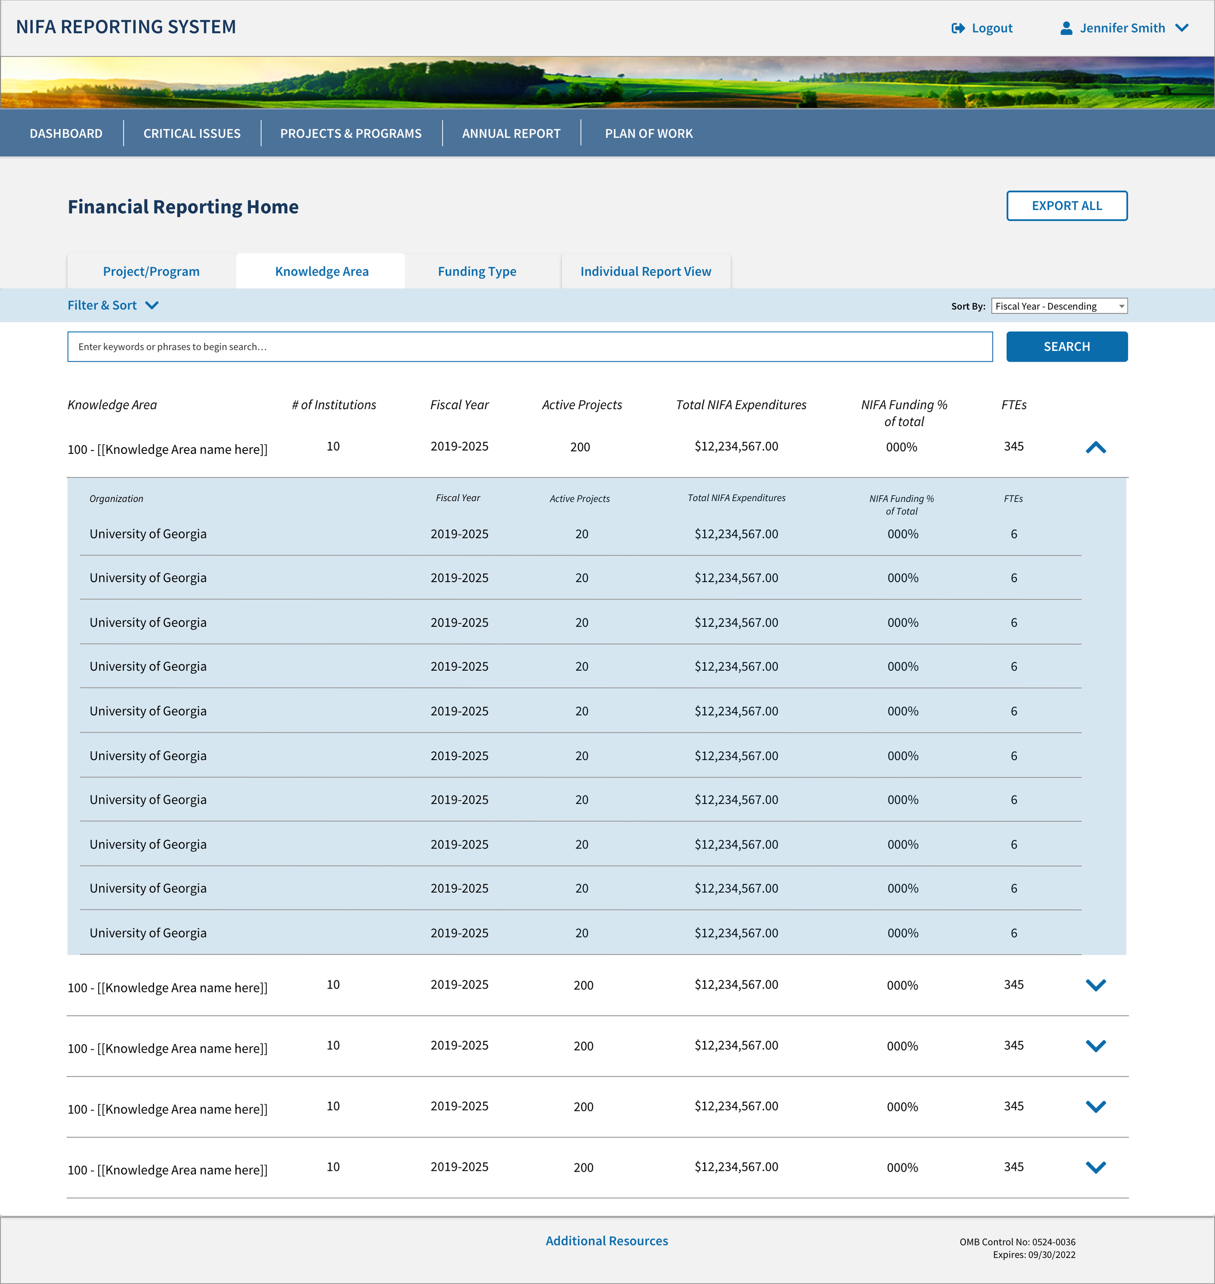The width and height of the screenshot is (1215, 1284).
Task: Expand the last Knowledge Area row chevron
Action: click(1095, 1167)
